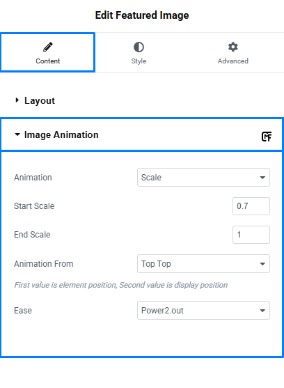The image size is (284, 388).
Task: Click the MF logo icon in Image Animation
Action: [x=267, y=137]
